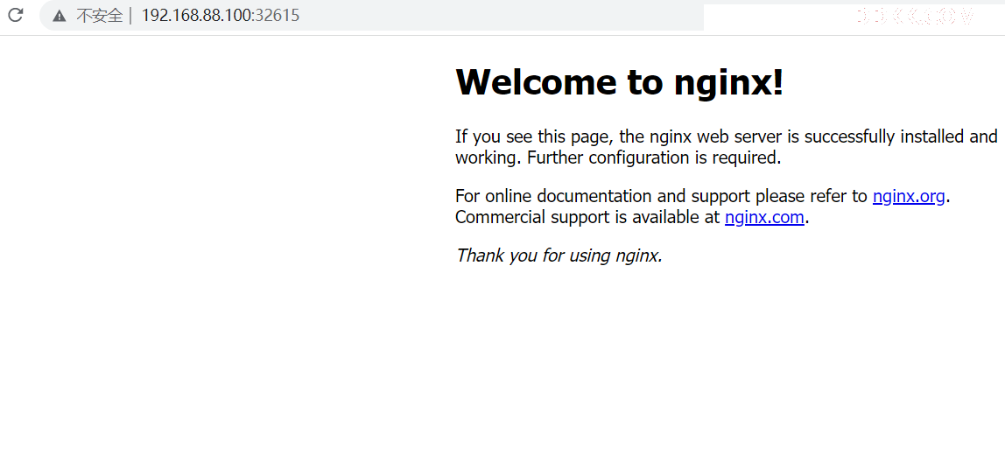
Task: Click the 'Welcome to nginx!' heading
Action: 619,82
